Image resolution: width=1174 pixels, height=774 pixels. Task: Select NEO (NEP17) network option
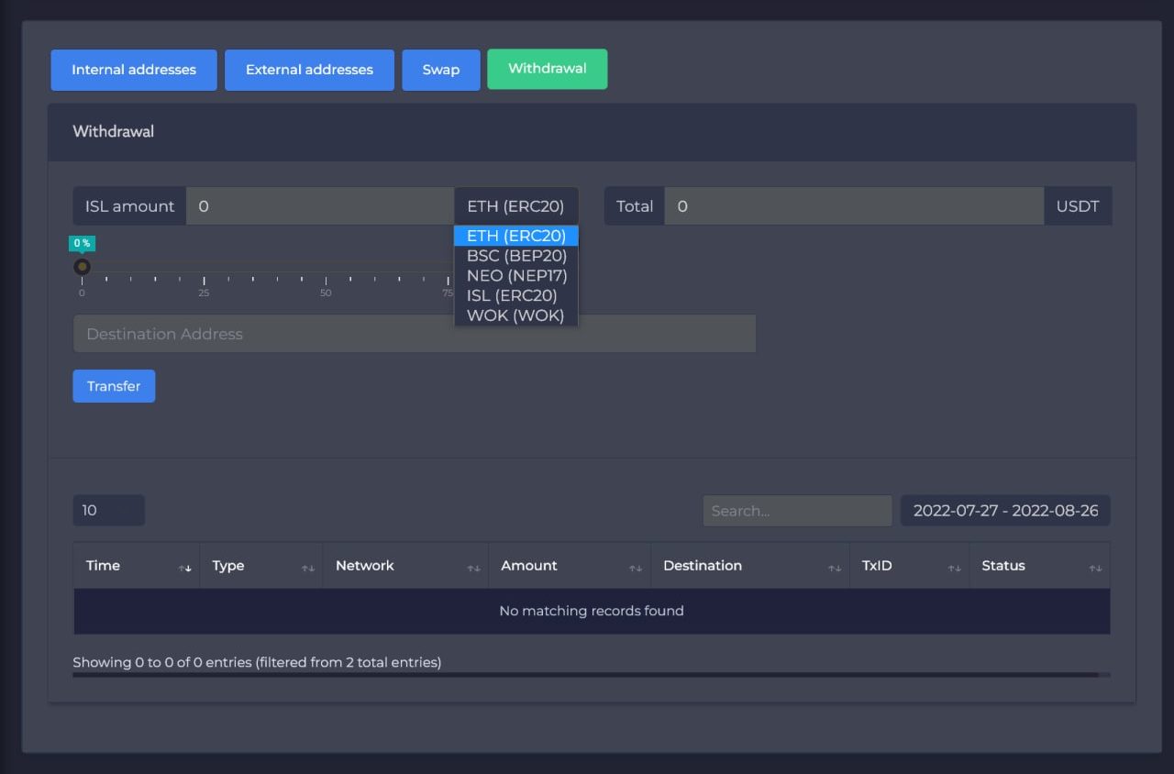516,276
